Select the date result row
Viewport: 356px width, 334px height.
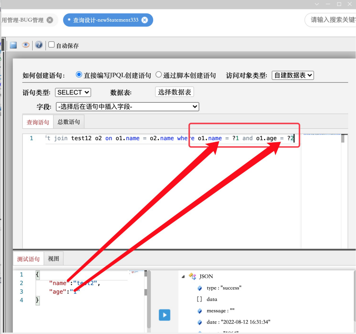[x=238, y=322]
